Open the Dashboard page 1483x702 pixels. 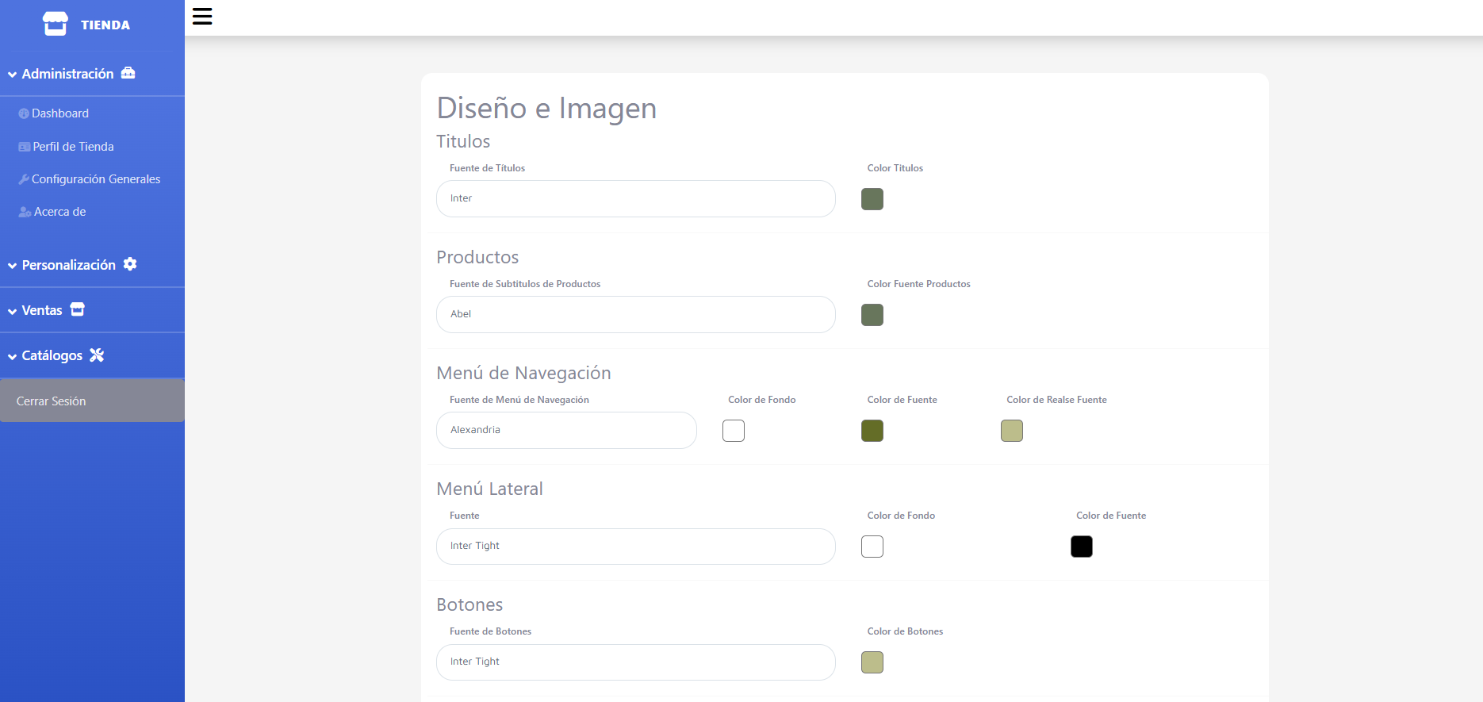(60, 113)
